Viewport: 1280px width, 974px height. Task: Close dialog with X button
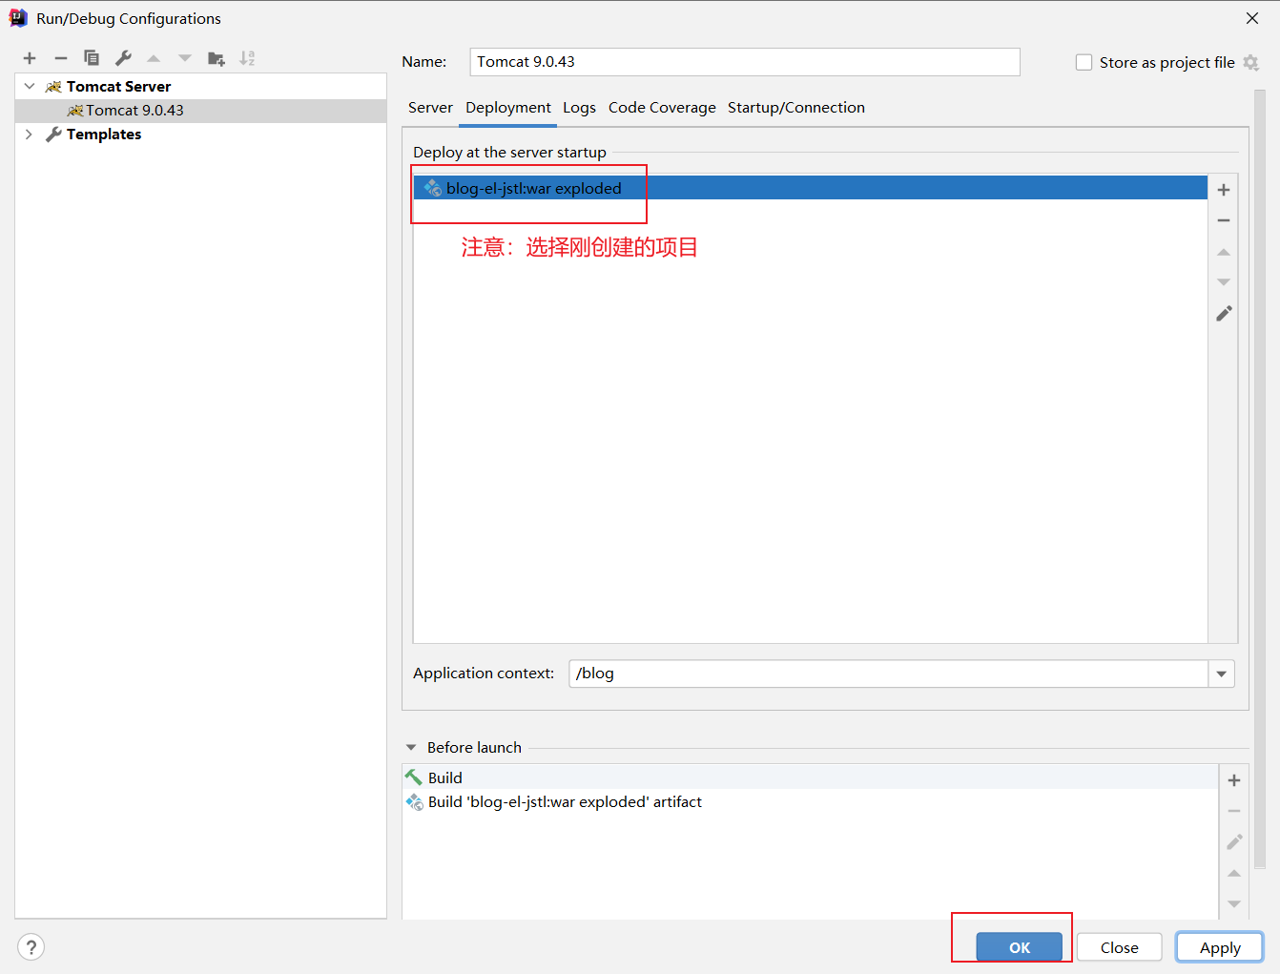[1252, 18]
